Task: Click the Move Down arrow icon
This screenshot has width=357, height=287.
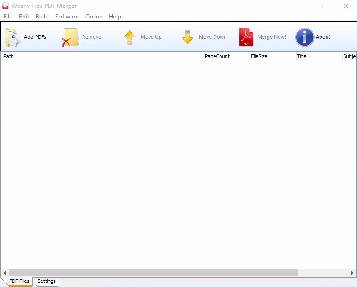Action: pyautogui.click(x=187, y=37)
